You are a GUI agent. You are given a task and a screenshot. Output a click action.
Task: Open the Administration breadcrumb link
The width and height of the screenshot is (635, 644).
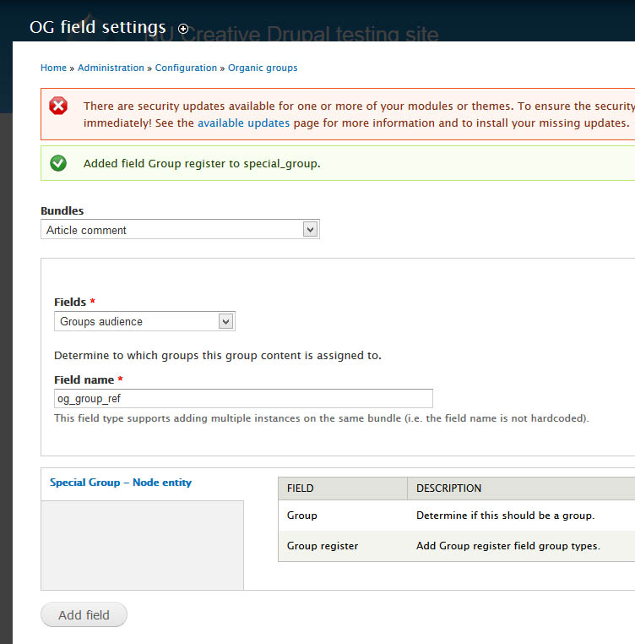click(111, 68)
